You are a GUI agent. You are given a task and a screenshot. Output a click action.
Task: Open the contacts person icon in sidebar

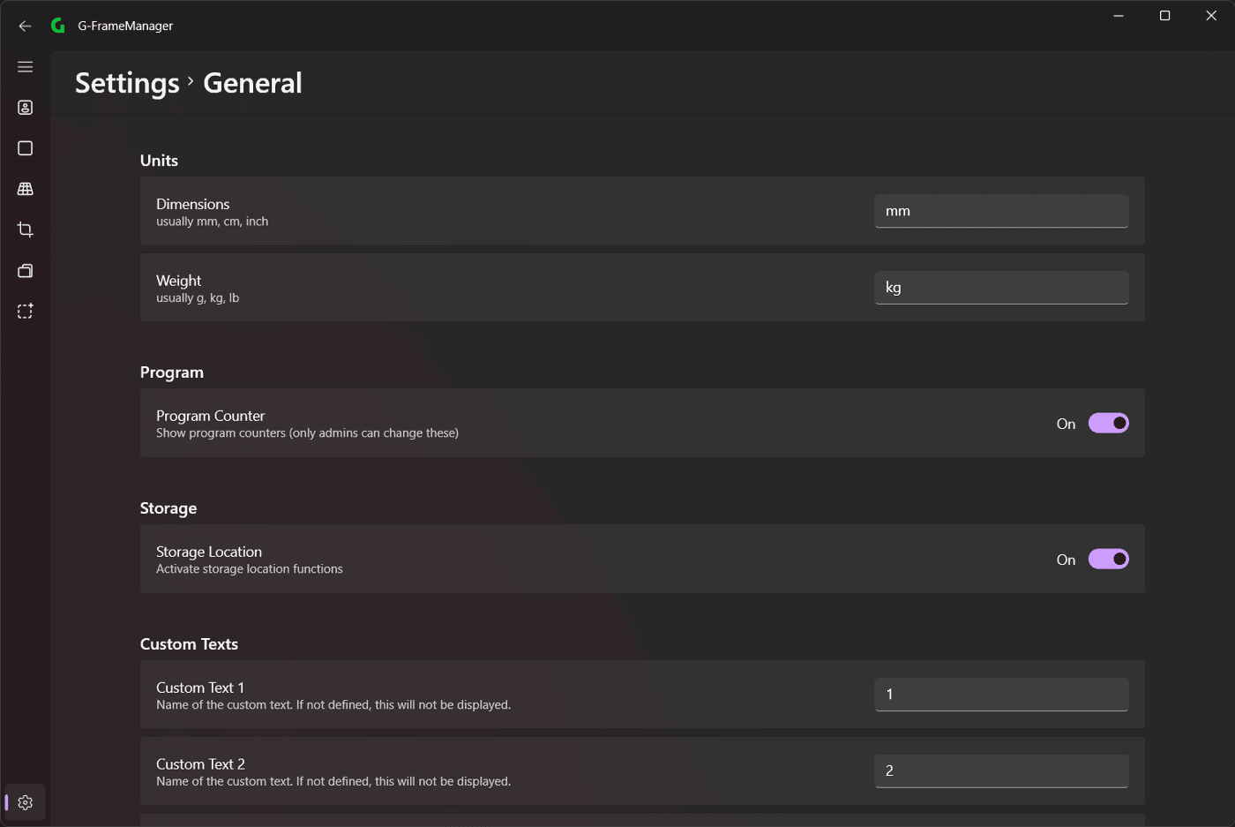(x=25, y=108)
